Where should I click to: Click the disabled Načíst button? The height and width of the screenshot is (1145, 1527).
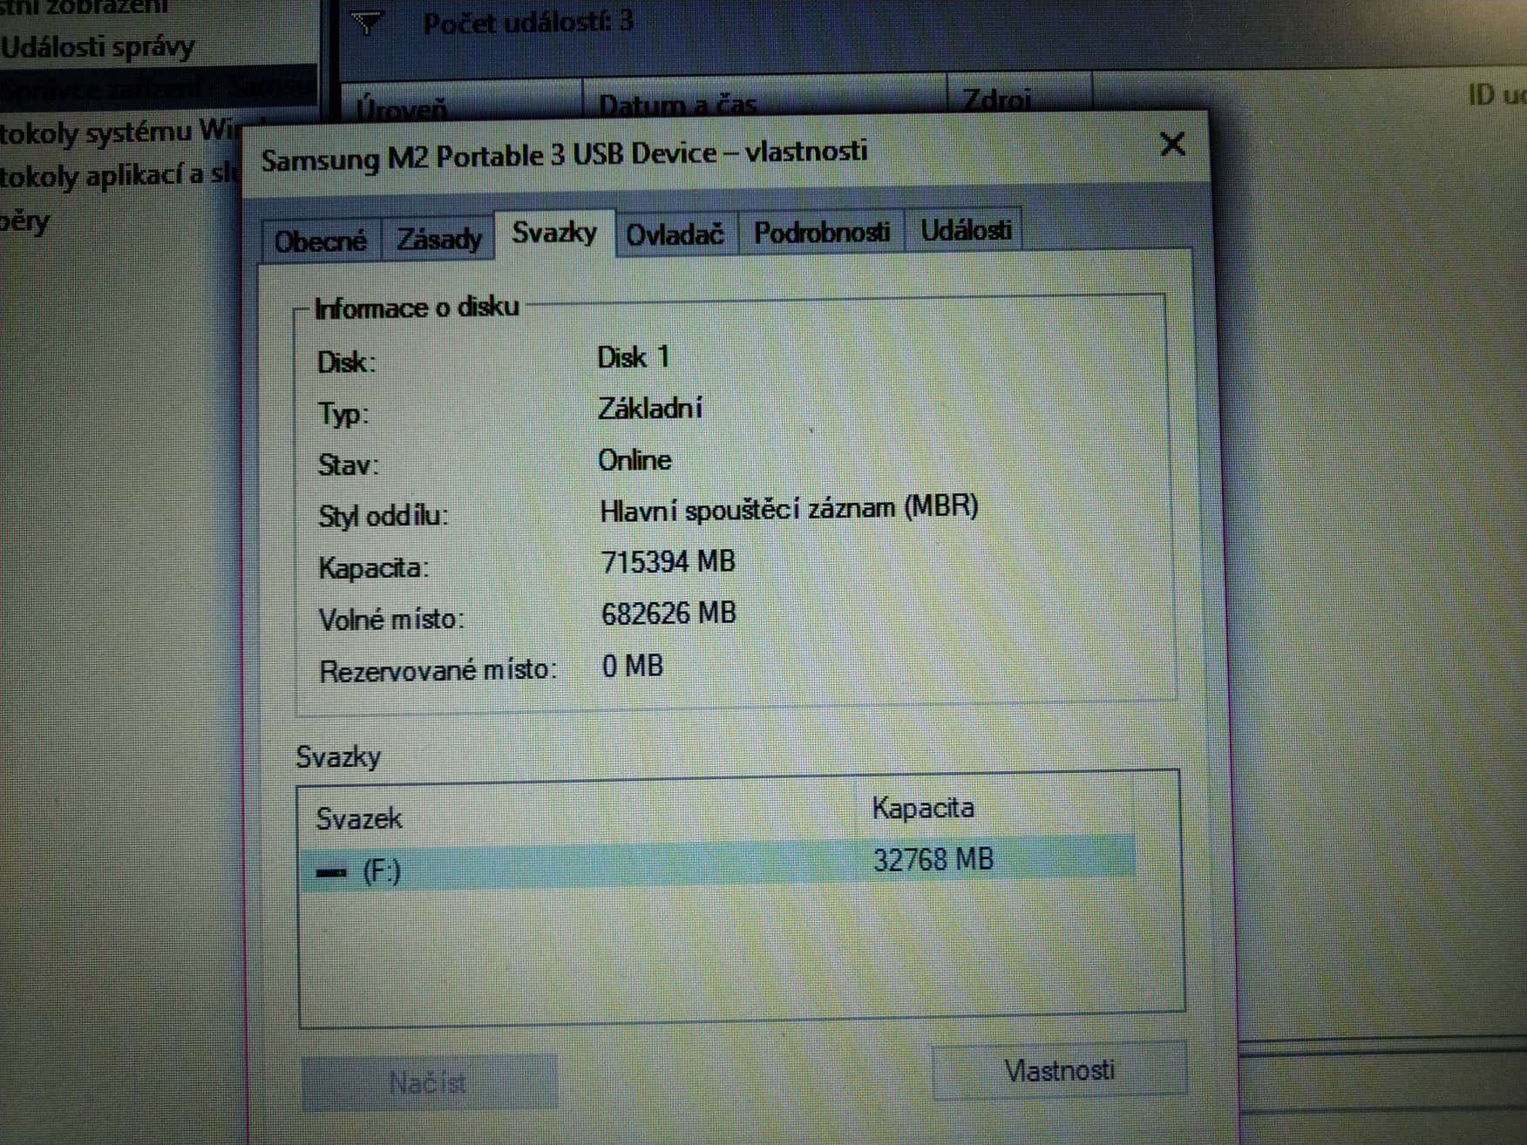429,1082
